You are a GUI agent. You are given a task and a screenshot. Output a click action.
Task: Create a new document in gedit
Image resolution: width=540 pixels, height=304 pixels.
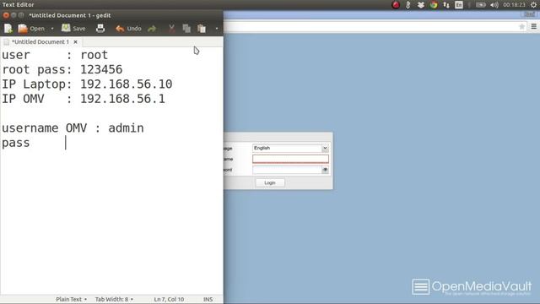coord(8,28)
